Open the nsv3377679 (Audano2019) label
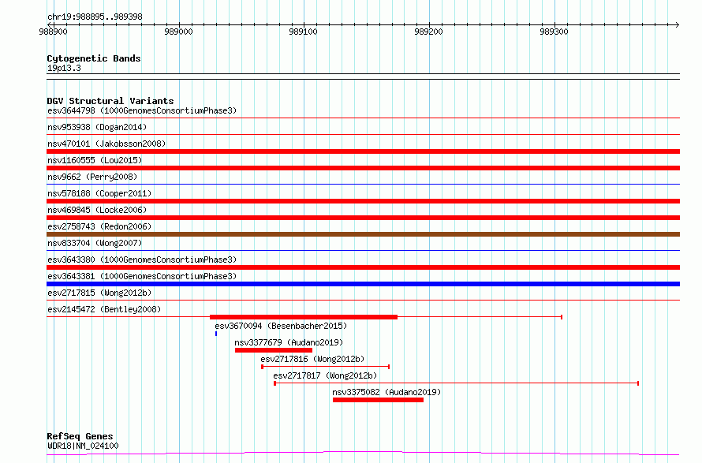 click(289, 342)
